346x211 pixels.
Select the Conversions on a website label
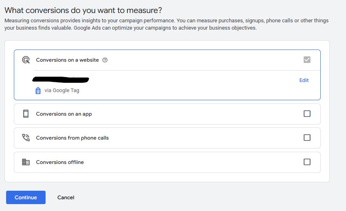click(x=67, y=60)
